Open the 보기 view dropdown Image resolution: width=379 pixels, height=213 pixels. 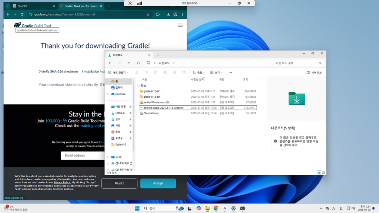coord(216,73)
